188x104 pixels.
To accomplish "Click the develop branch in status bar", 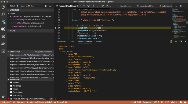I will [6, 102].
